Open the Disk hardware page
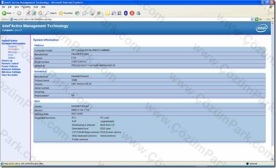 (11, 55)
